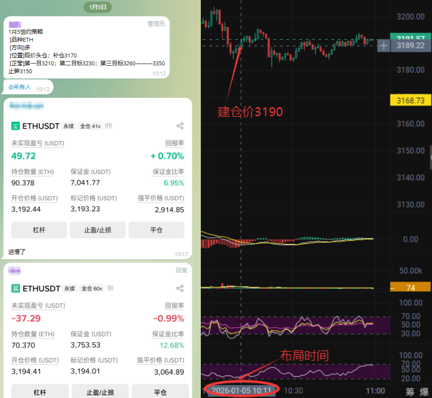Click the 筹 button at chart bottom

point(410,392)
